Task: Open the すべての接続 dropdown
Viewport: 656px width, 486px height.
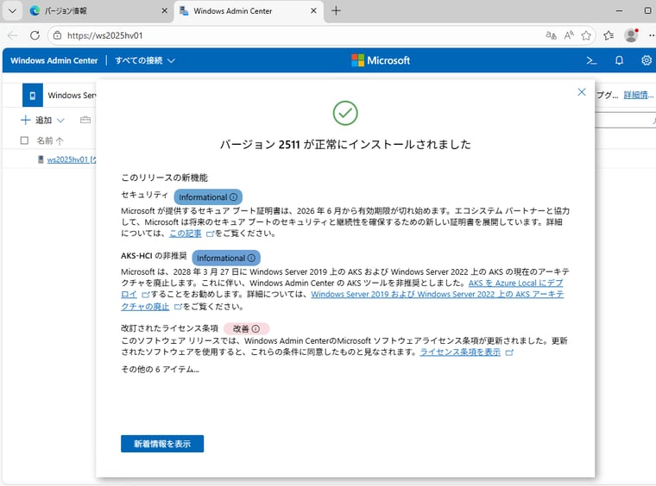Action: (x=145, y=60)
